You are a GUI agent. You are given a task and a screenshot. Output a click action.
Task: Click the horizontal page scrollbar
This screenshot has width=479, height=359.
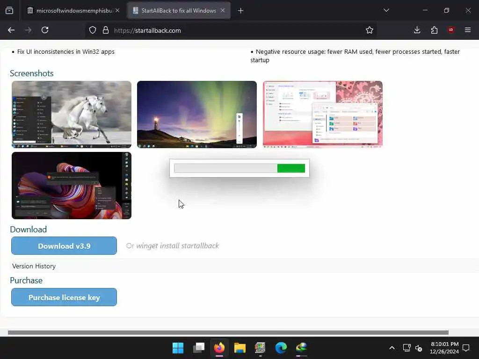point(228,332)
